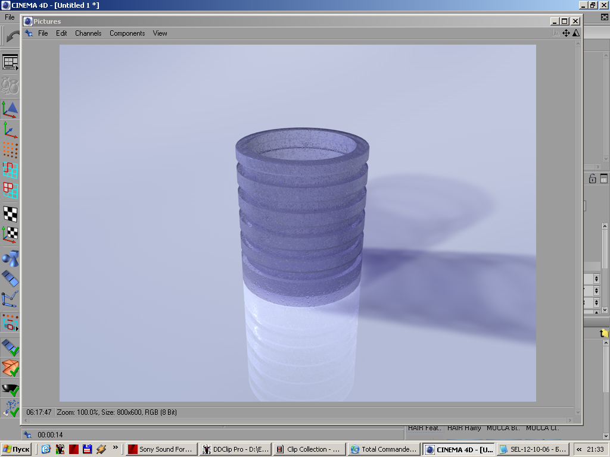Open the Channels menu
Image resolution: width=610 pixels, height=457 pixels.
[88, 33]
